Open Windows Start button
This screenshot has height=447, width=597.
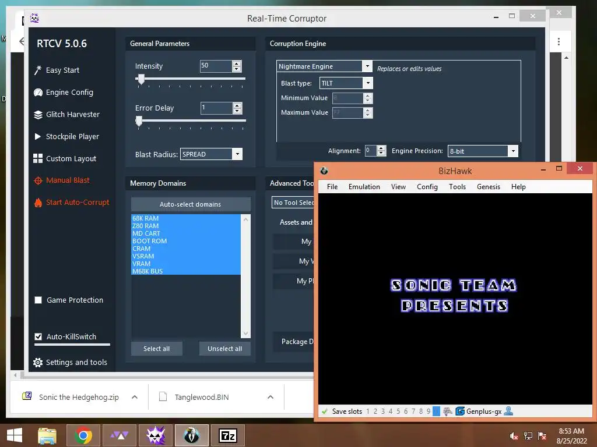(x=15, y=435)
